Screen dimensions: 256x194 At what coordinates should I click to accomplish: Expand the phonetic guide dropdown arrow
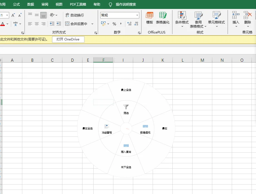pos(20,24)
